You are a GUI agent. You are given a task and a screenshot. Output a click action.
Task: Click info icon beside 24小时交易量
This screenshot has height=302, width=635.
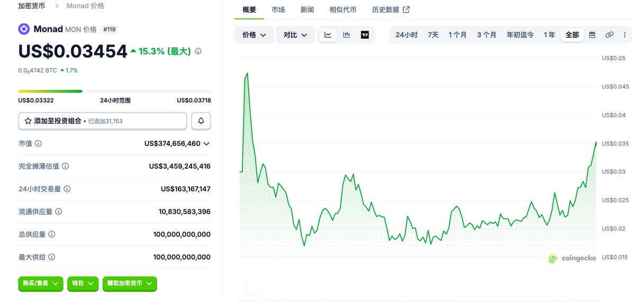67,189
